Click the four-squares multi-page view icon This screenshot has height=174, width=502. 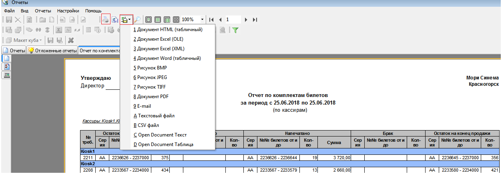176,19
